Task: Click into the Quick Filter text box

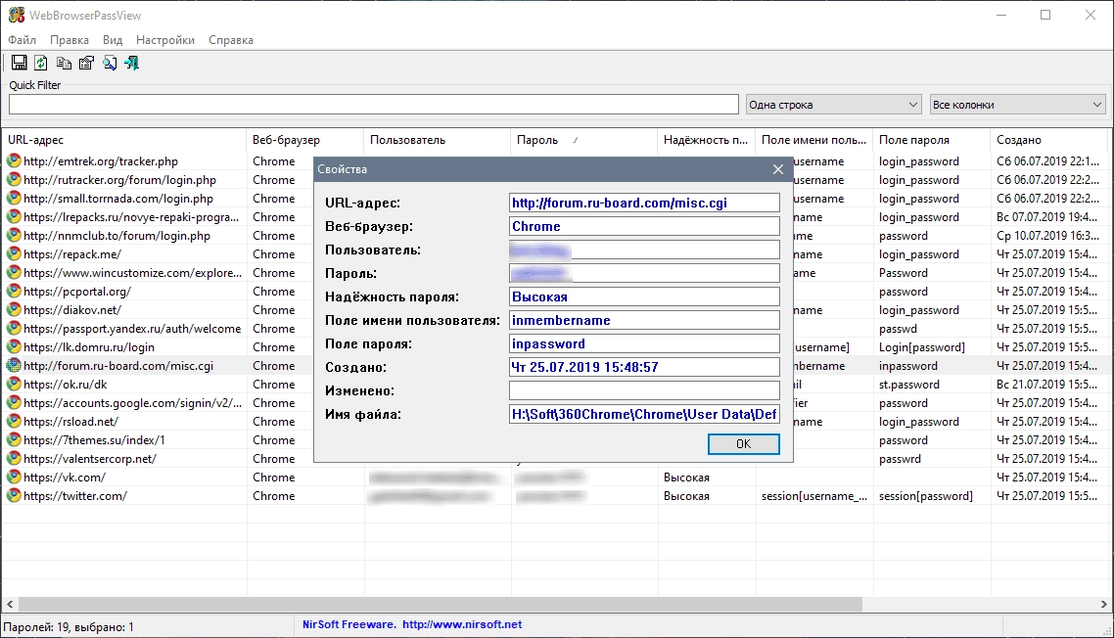Action: 374,105
